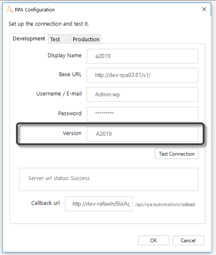216x255 pixels.
Task: Select the Username / E-mail text box
Action: (143, 95)
